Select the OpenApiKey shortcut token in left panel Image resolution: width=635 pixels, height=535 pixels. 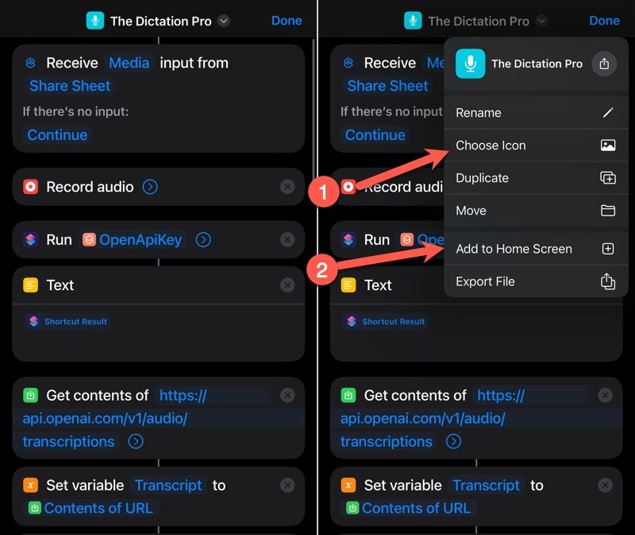click(133, 240)
